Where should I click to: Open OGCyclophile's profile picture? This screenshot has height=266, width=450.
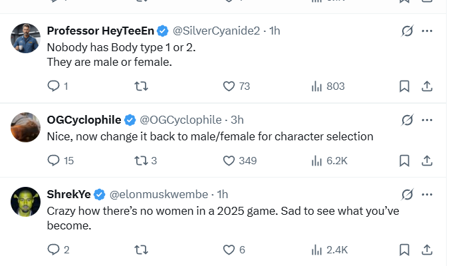(x=26, y=126)
